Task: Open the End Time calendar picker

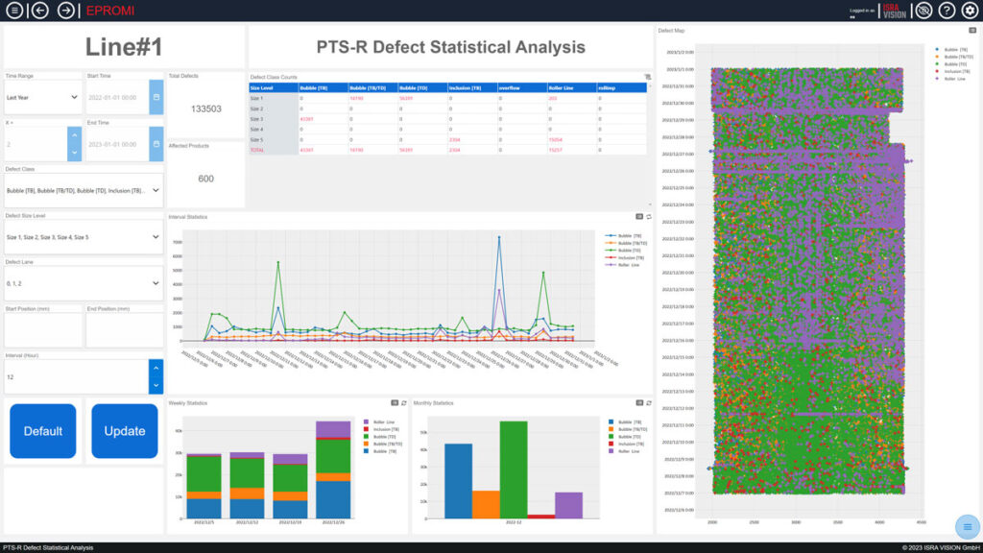Action: [x=156, y=144]
